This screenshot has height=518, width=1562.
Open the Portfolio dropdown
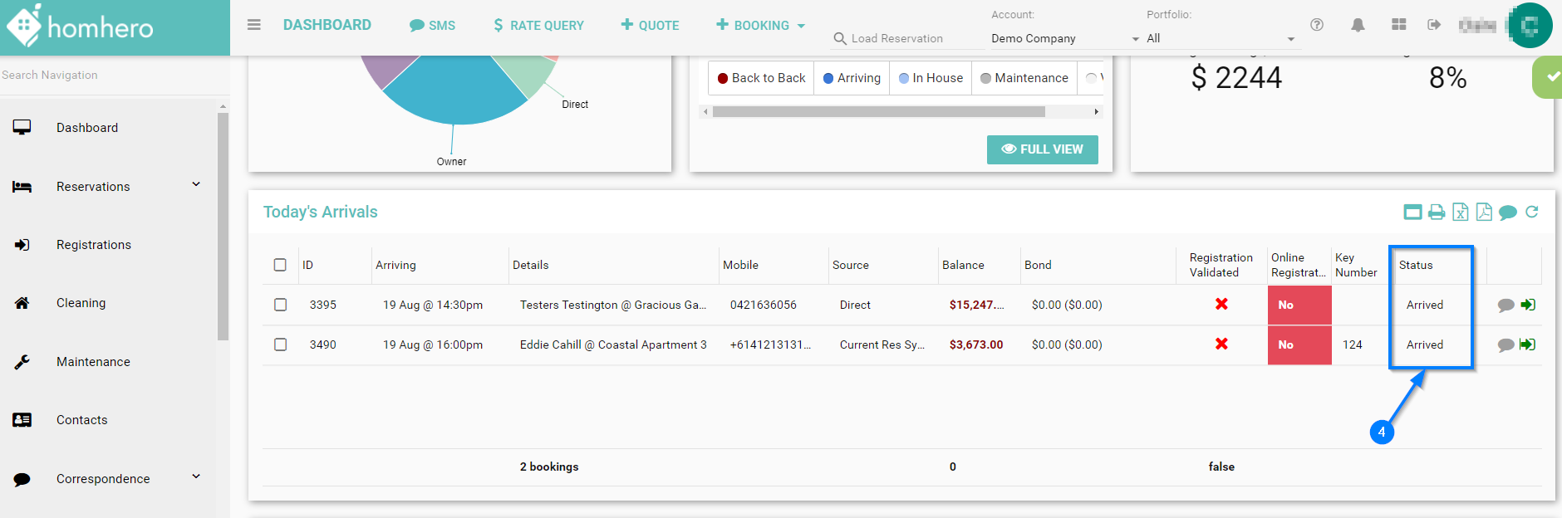[1220, 38]
